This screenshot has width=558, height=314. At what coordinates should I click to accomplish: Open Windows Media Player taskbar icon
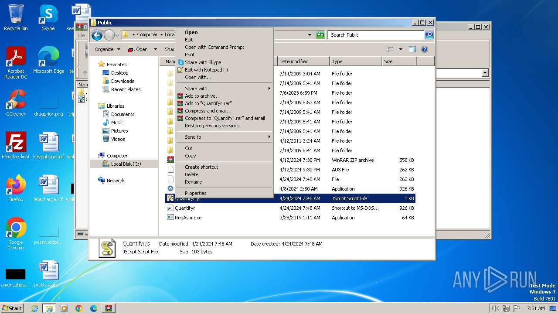(x=64, y=308)
